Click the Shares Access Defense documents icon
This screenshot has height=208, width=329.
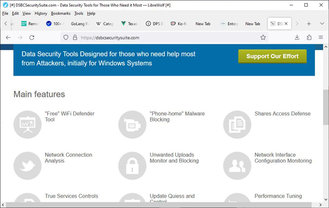click(x=237, y=124)
